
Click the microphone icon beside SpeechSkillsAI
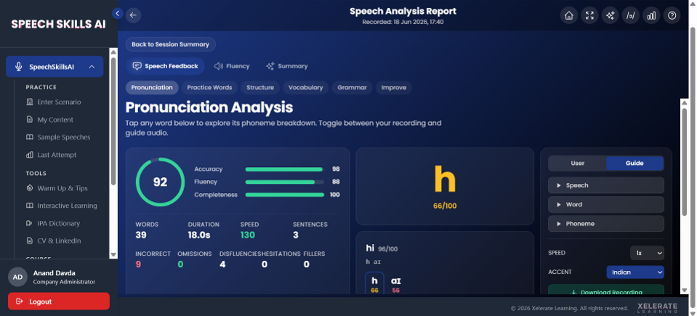pos(19,67)
